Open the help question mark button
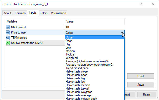The height and width of the screenshot is (100, 159). (141, 4)
